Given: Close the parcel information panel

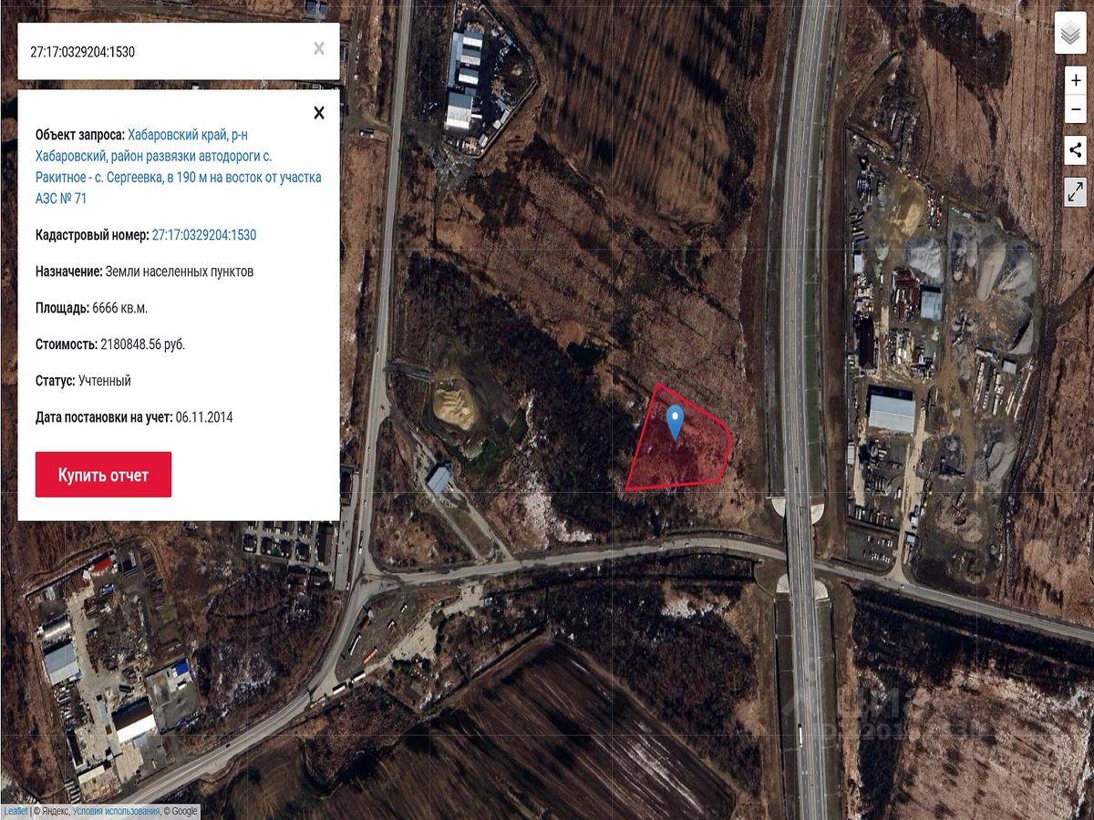Looking at the screenshot, I should pos(319,113).
